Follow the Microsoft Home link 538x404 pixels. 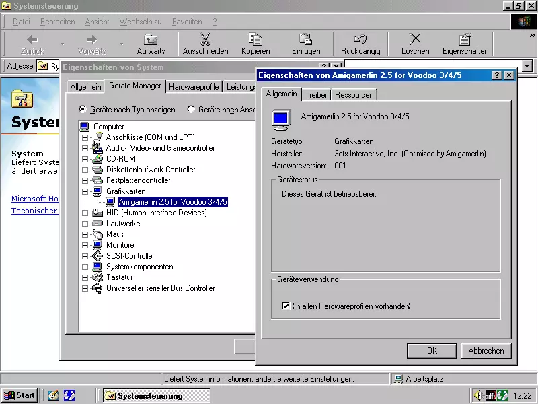(35, 199)
